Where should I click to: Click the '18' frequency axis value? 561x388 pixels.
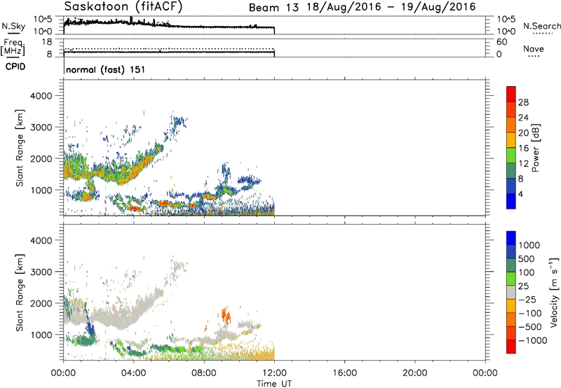pos(46,42)
